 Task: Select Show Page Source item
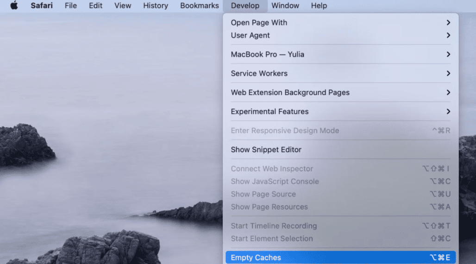[x=340, y=194]
